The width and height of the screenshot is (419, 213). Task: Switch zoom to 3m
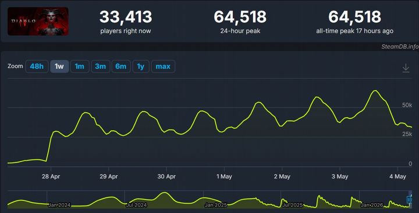click(x=101, y=66)
